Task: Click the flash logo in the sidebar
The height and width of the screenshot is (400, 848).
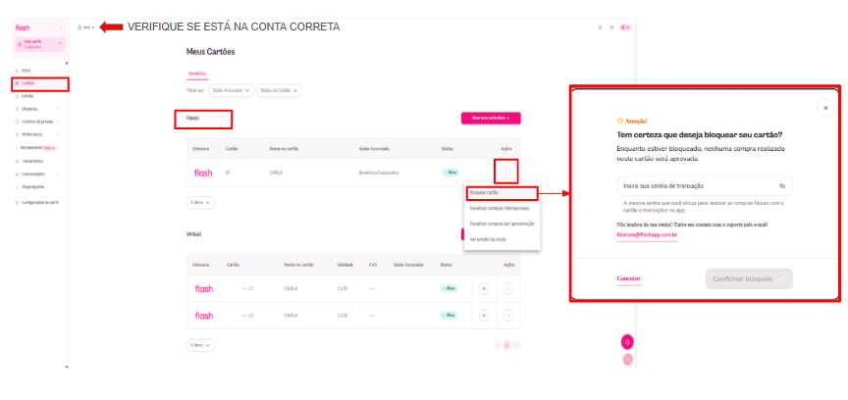Action: coord(23,27)
